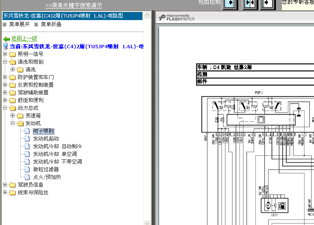
Task: Click the menu panel scroll-up arrow
Action: pos(147,15)
